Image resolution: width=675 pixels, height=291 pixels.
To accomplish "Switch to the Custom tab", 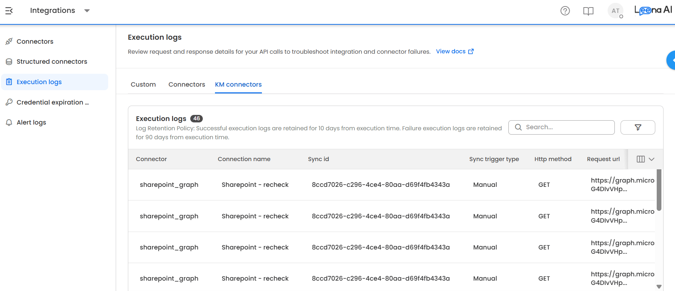I will 143,84.
